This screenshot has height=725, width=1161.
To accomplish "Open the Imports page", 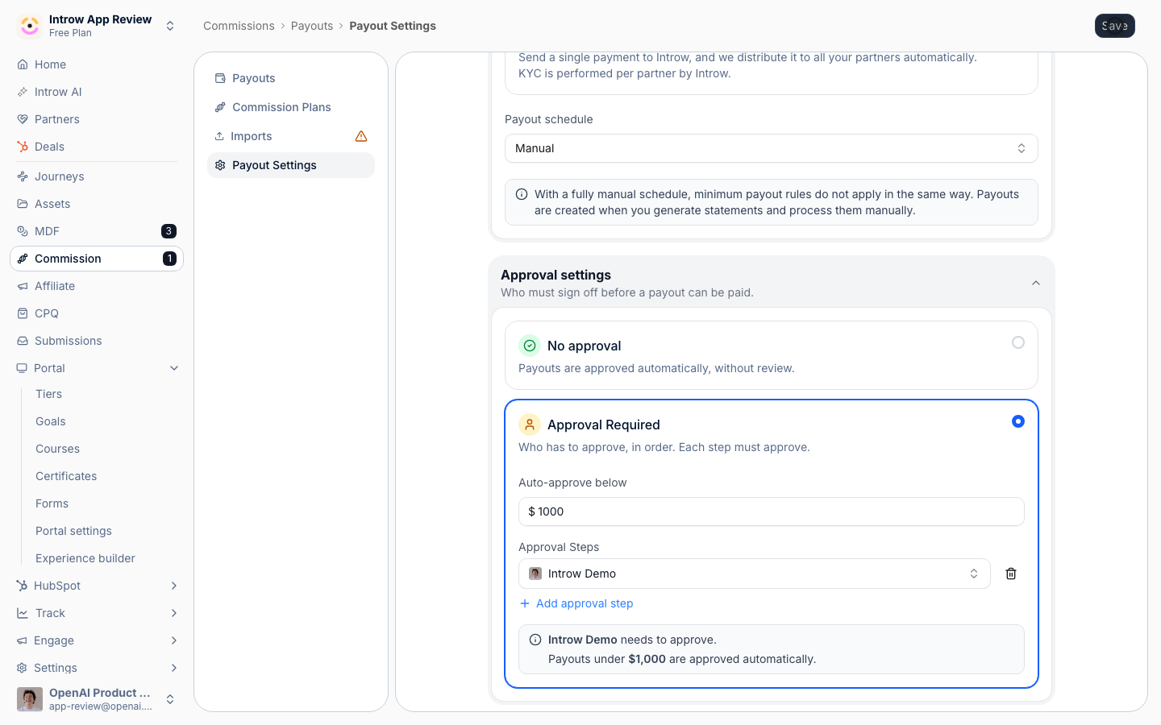I will (x=291, y=136).
